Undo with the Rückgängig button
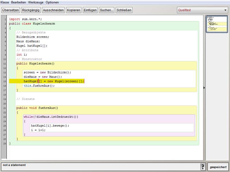This screenshot has width=230, height=172. point(31,10)
